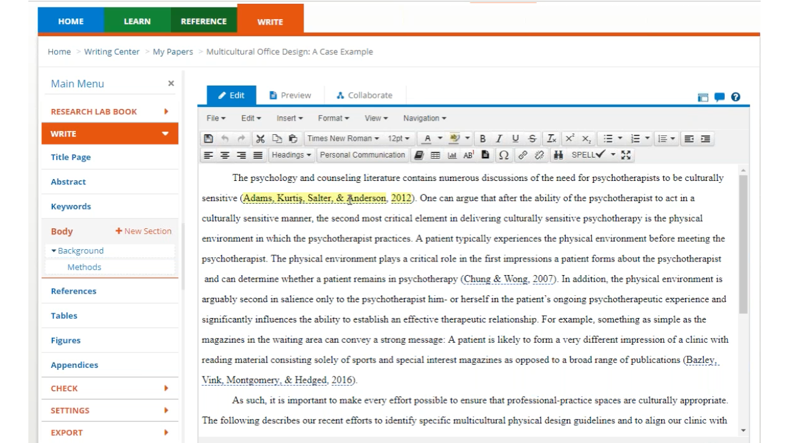
Task: Open the Times New Roman font dropdown
Action: point(343,139)
